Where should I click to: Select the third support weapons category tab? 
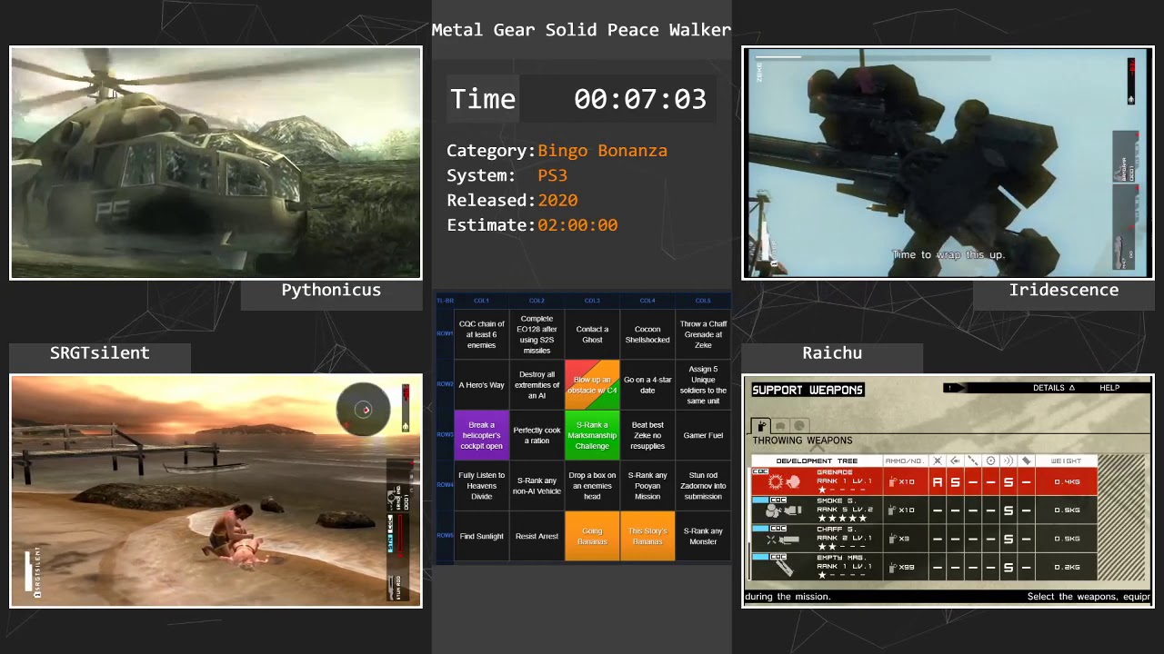coord(799,425)
